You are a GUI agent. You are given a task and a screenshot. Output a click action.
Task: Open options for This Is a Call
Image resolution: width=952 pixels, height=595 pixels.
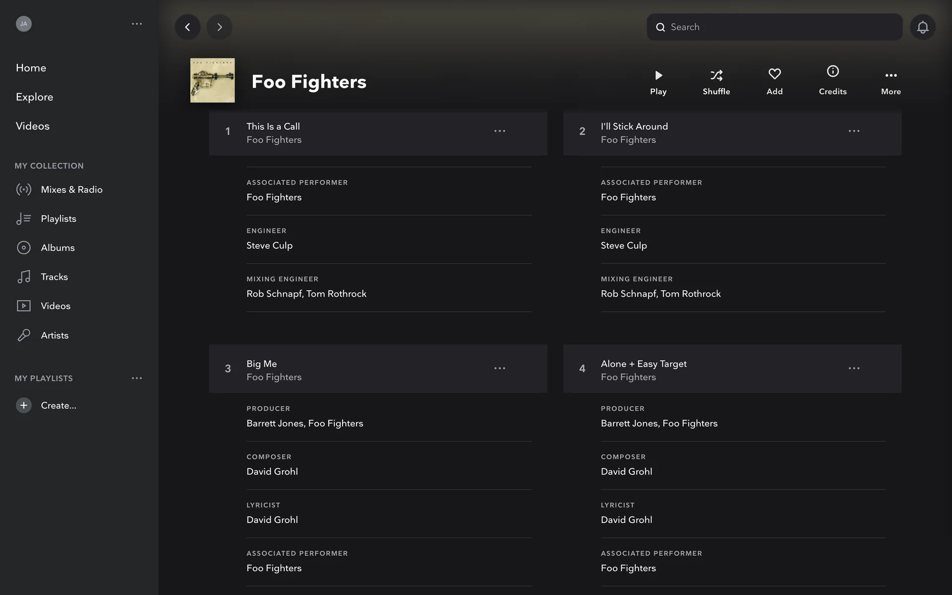[499, 131]
